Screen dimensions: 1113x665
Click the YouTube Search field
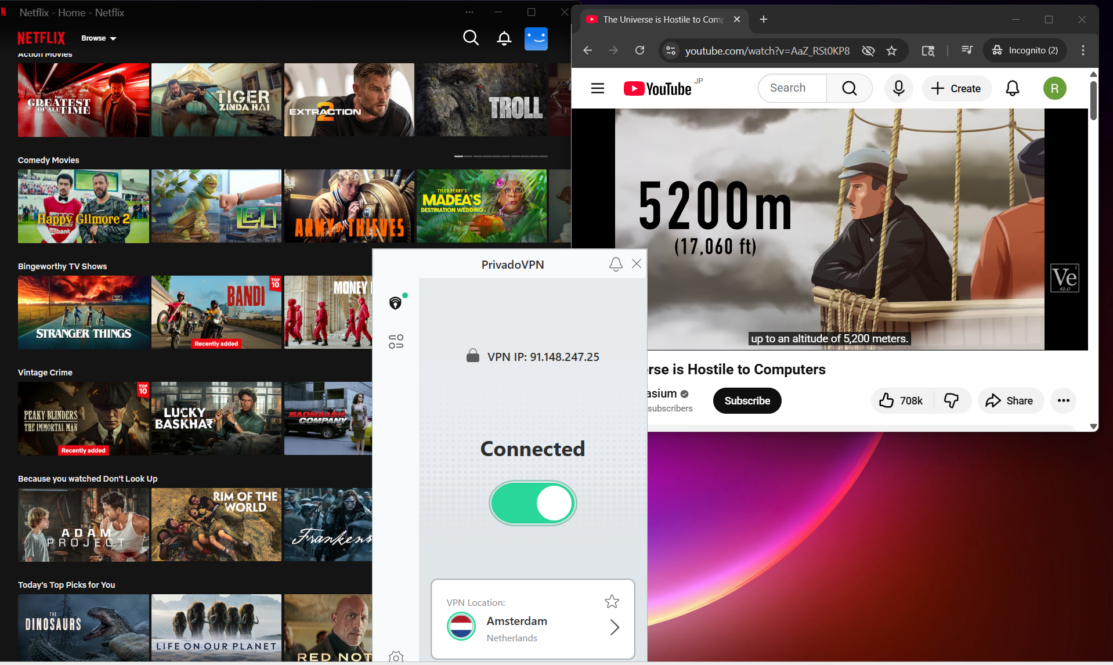pos(793,88)
